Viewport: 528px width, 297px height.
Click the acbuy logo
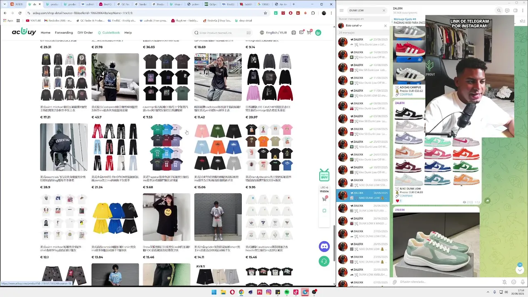click(x=24, y=32)
